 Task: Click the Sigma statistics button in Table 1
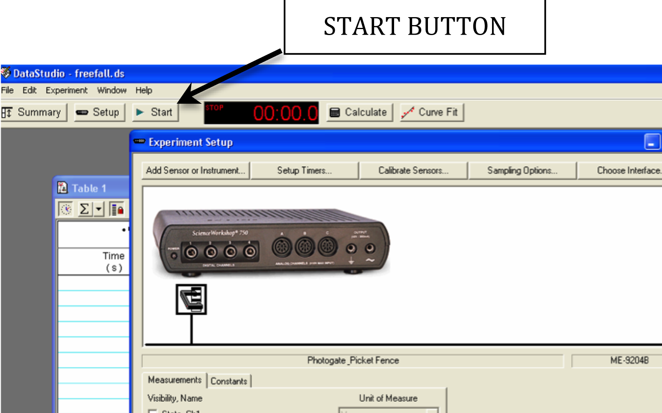coord(84,209)
